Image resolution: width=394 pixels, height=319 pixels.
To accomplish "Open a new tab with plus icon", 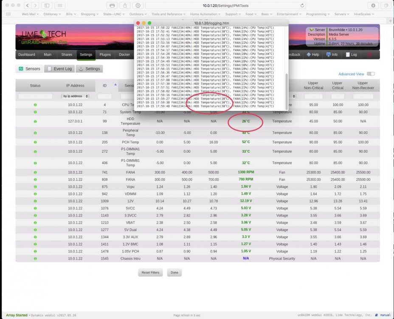I will [390, 21].
